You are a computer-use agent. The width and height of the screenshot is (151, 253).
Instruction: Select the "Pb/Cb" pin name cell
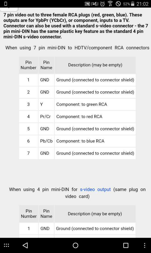[x=46, y=141]
